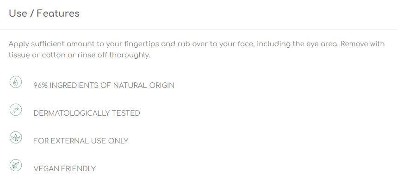Image resolution: width=397 pixels, height=186 pixels.
Task: Click the dermatologically tested hand icon
Action: click(16, 110)
